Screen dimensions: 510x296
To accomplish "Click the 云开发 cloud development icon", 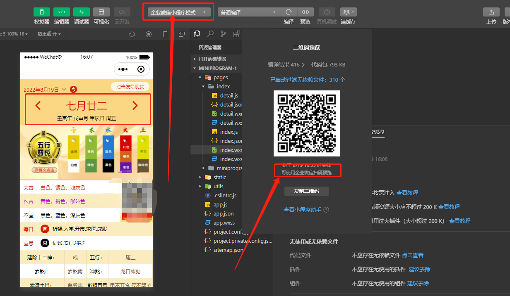I will (122, 12).
